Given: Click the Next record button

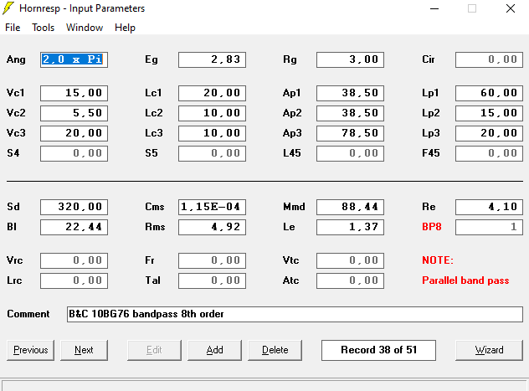Looking at the screenshot, I should [84, 350].
